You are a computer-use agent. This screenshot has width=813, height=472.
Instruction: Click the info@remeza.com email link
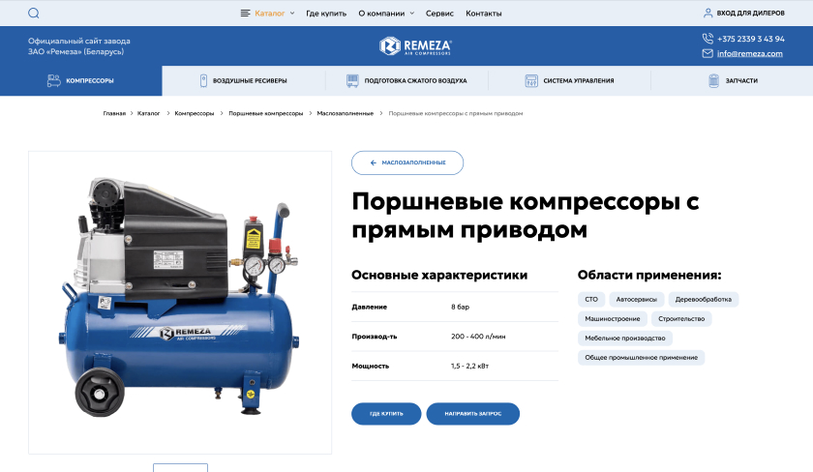tap(750, 53)
